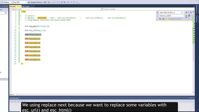This screenshot has height=112, width=199.
Task: Toggle Use Regular Expressions option in Find panel
Action: [166, 19]
